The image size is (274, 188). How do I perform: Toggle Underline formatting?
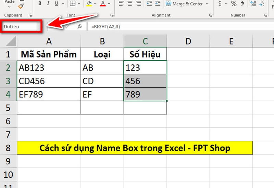point(57,3)
